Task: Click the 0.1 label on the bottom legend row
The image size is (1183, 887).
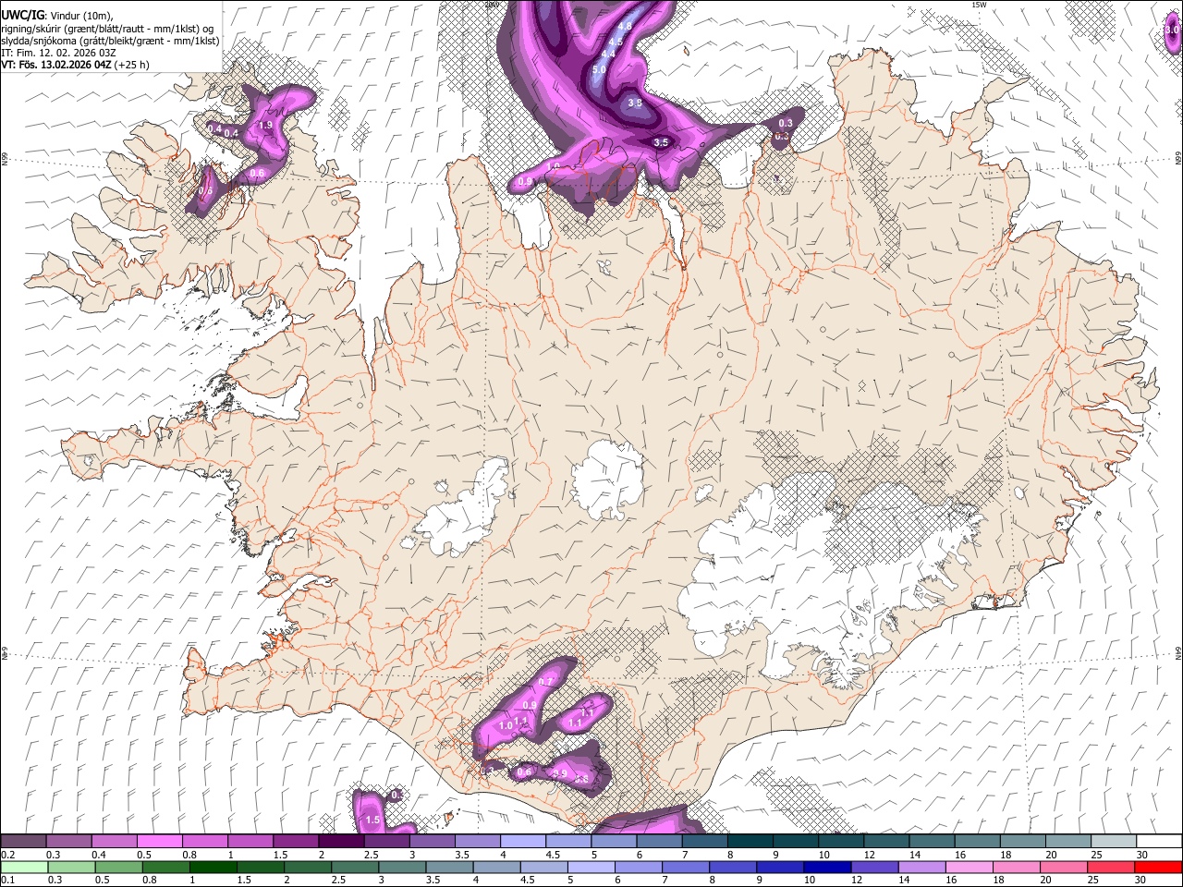Action: pos(7,880)
